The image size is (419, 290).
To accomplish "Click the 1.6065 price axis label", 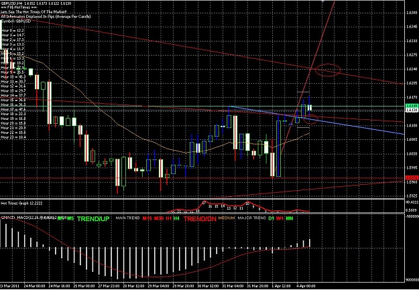I will (x=412, y=139).
